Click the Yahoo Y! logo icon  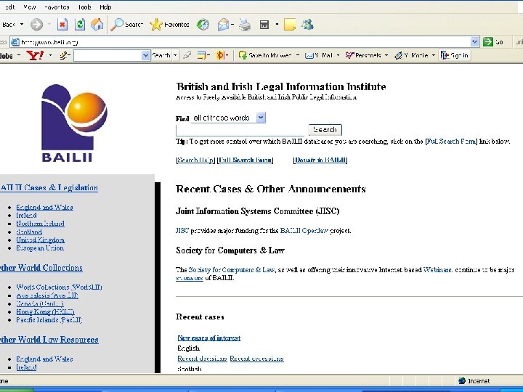click(x=35, y=55)
